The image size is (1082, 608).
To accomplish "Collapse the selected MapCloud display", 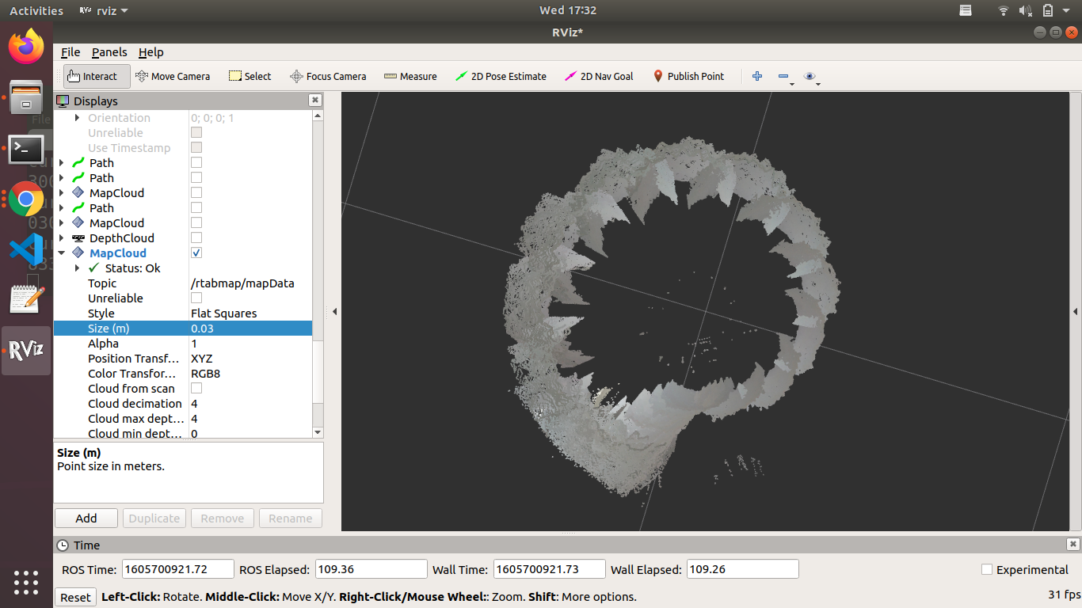I will [62, 253].
